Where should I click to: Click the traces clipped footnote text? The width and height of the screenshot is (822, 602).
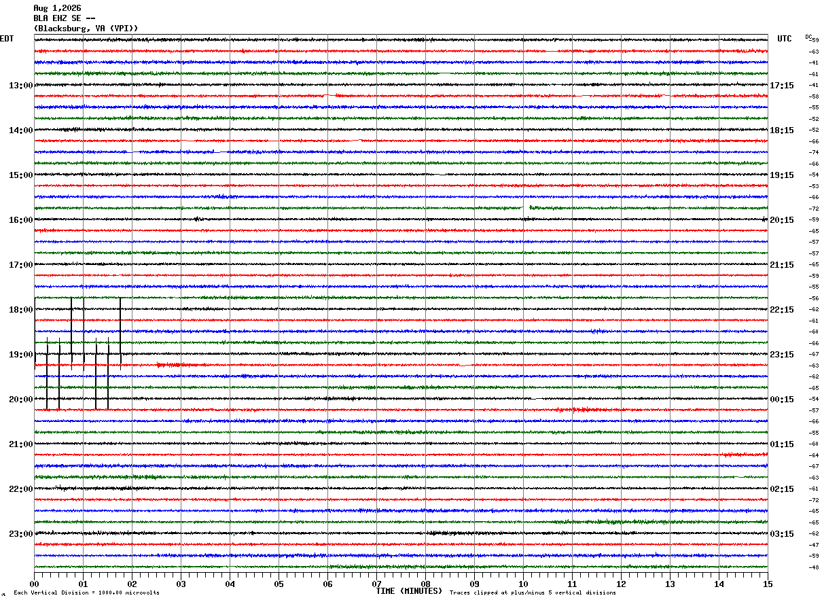point(533,593)
